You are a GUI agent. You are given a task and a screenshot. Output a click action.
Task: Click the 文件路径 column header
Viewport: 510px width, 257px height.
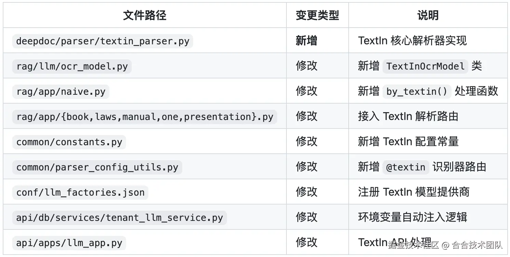[x=145, y=15]
